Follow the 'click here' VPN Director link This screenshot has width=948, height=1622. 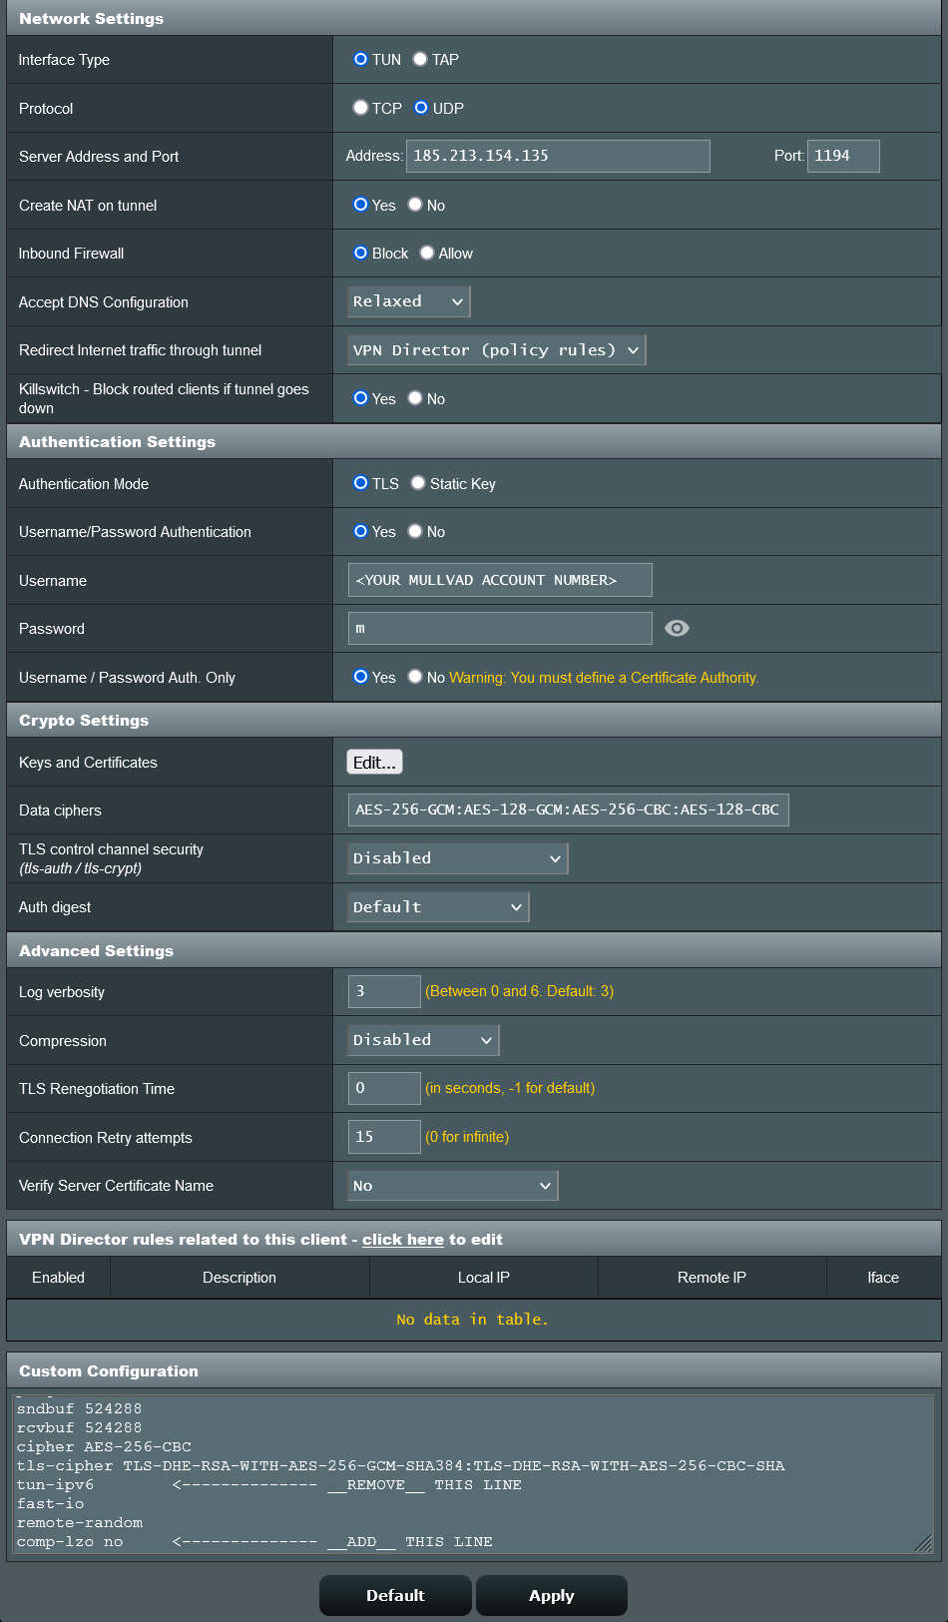point(402,1240)
